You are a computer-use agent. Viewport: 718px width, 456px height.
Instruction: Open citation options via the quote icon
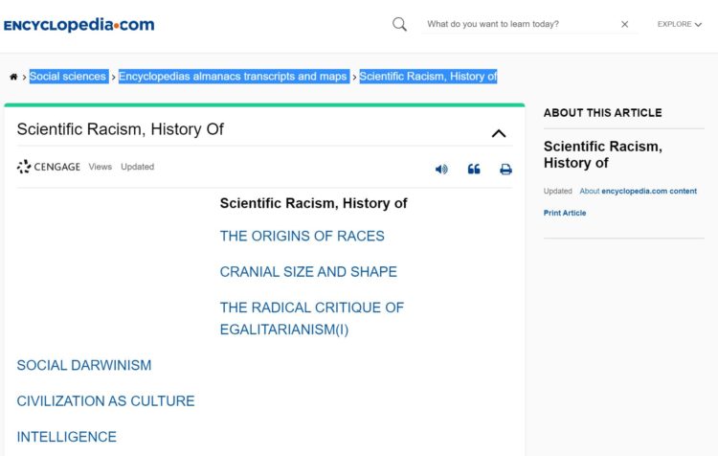pyautogui.click(x=474, y=170)
